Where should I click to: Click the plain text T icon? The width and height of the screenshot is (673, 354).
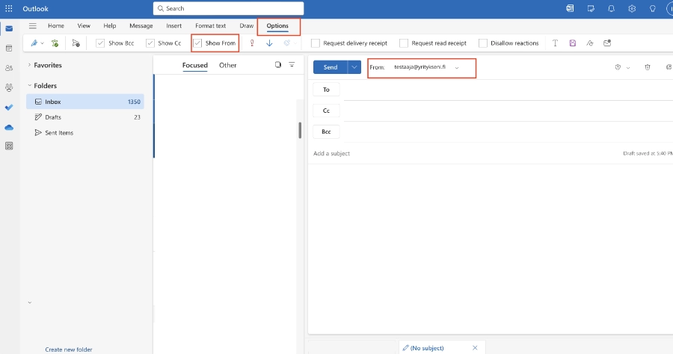click(x=555, y=43)
